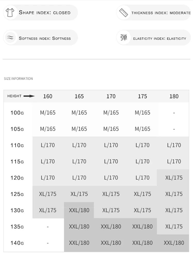Click the ruler thickness index icon
Screen dimensions: 193x257
tap(124, 13)
